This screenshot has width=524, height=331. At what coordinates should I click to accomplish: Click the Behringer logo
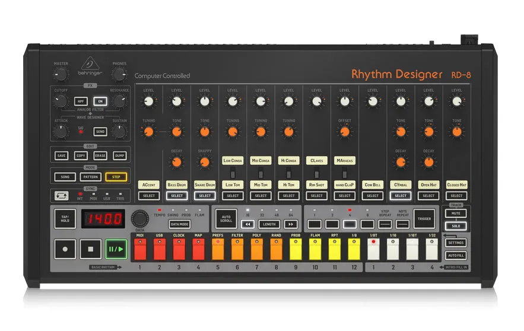coord(90,66)
